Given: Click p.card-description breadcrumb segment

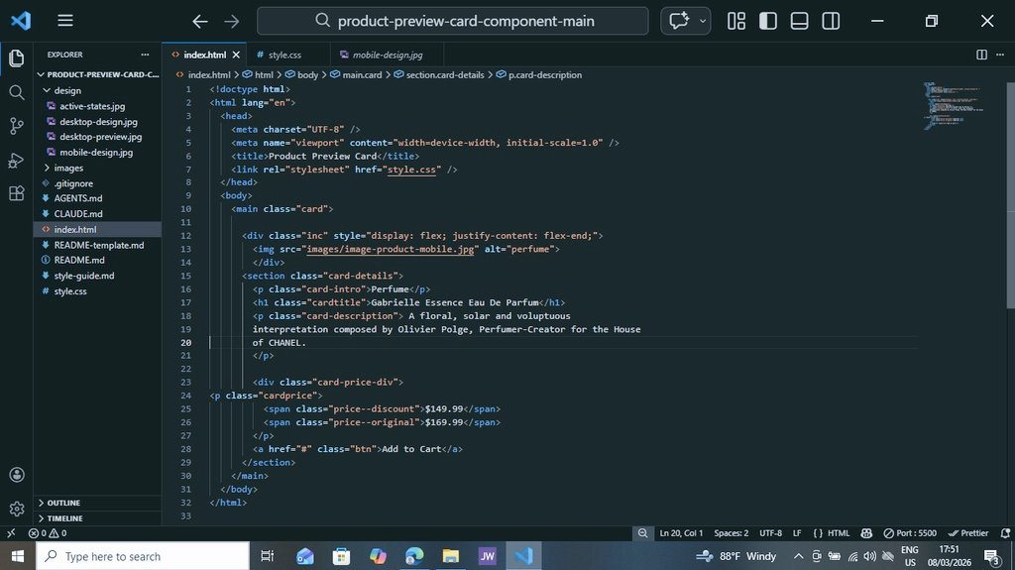Looking at the screenshot, I should coord(538,75).
